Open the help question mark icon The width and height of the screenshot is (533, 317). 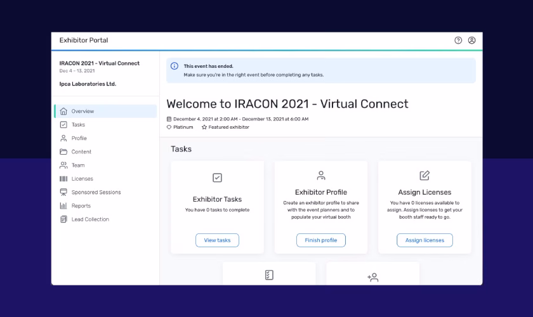pos(458,41)
